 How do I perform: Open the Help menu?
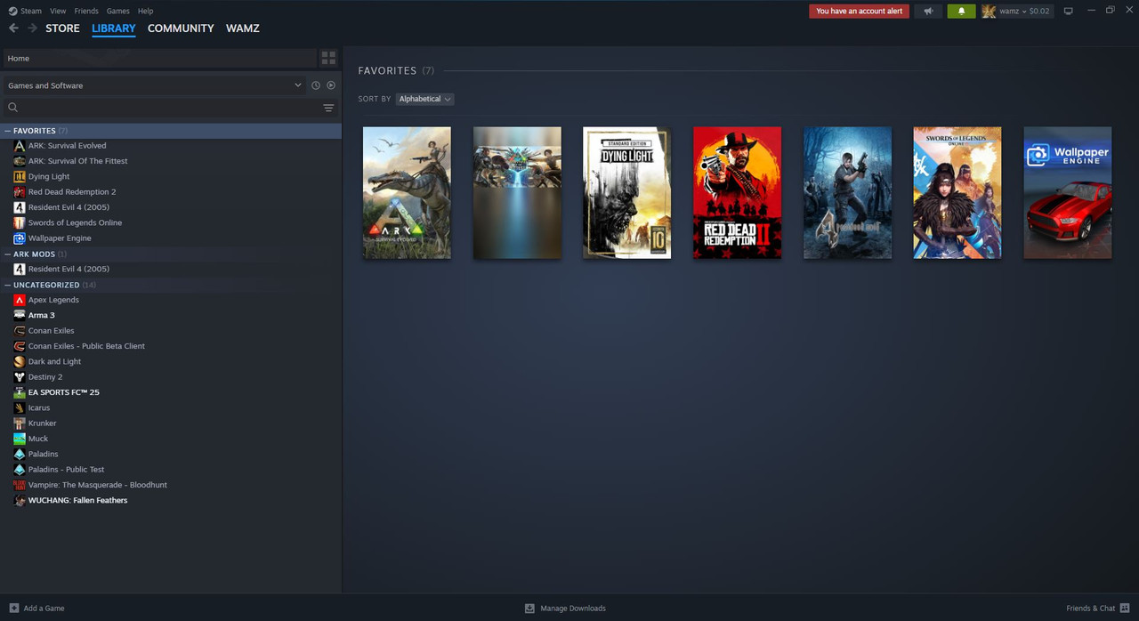(x=146, y=11)
